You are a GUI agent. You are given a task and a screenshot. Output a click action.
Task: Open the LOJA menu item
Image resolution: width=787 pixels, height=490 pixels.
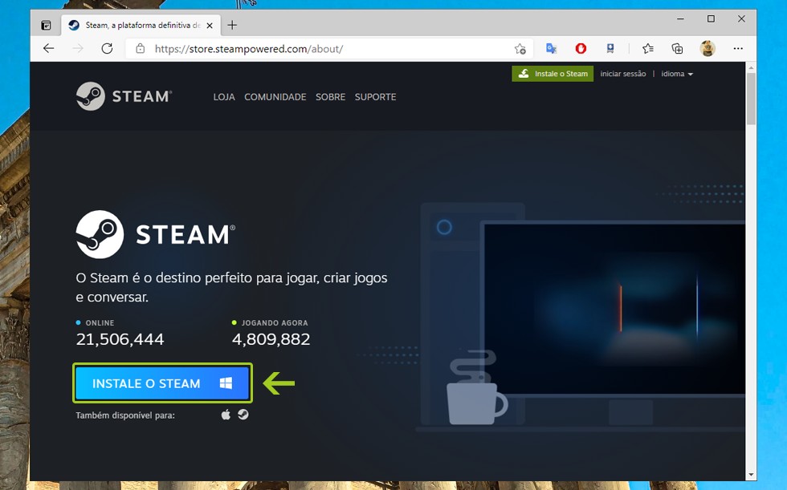(224, 97)
